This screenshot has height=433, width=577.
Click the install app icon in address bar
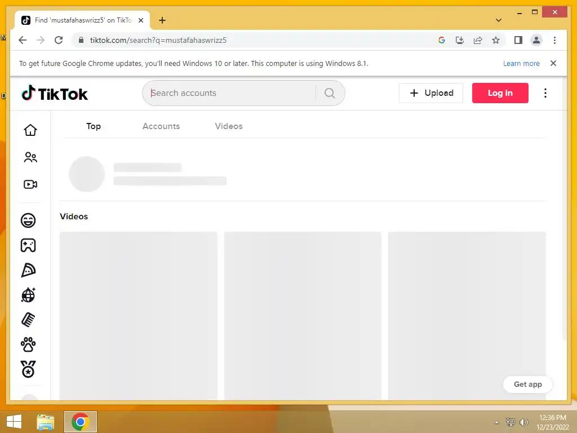(x=460, y=40)
